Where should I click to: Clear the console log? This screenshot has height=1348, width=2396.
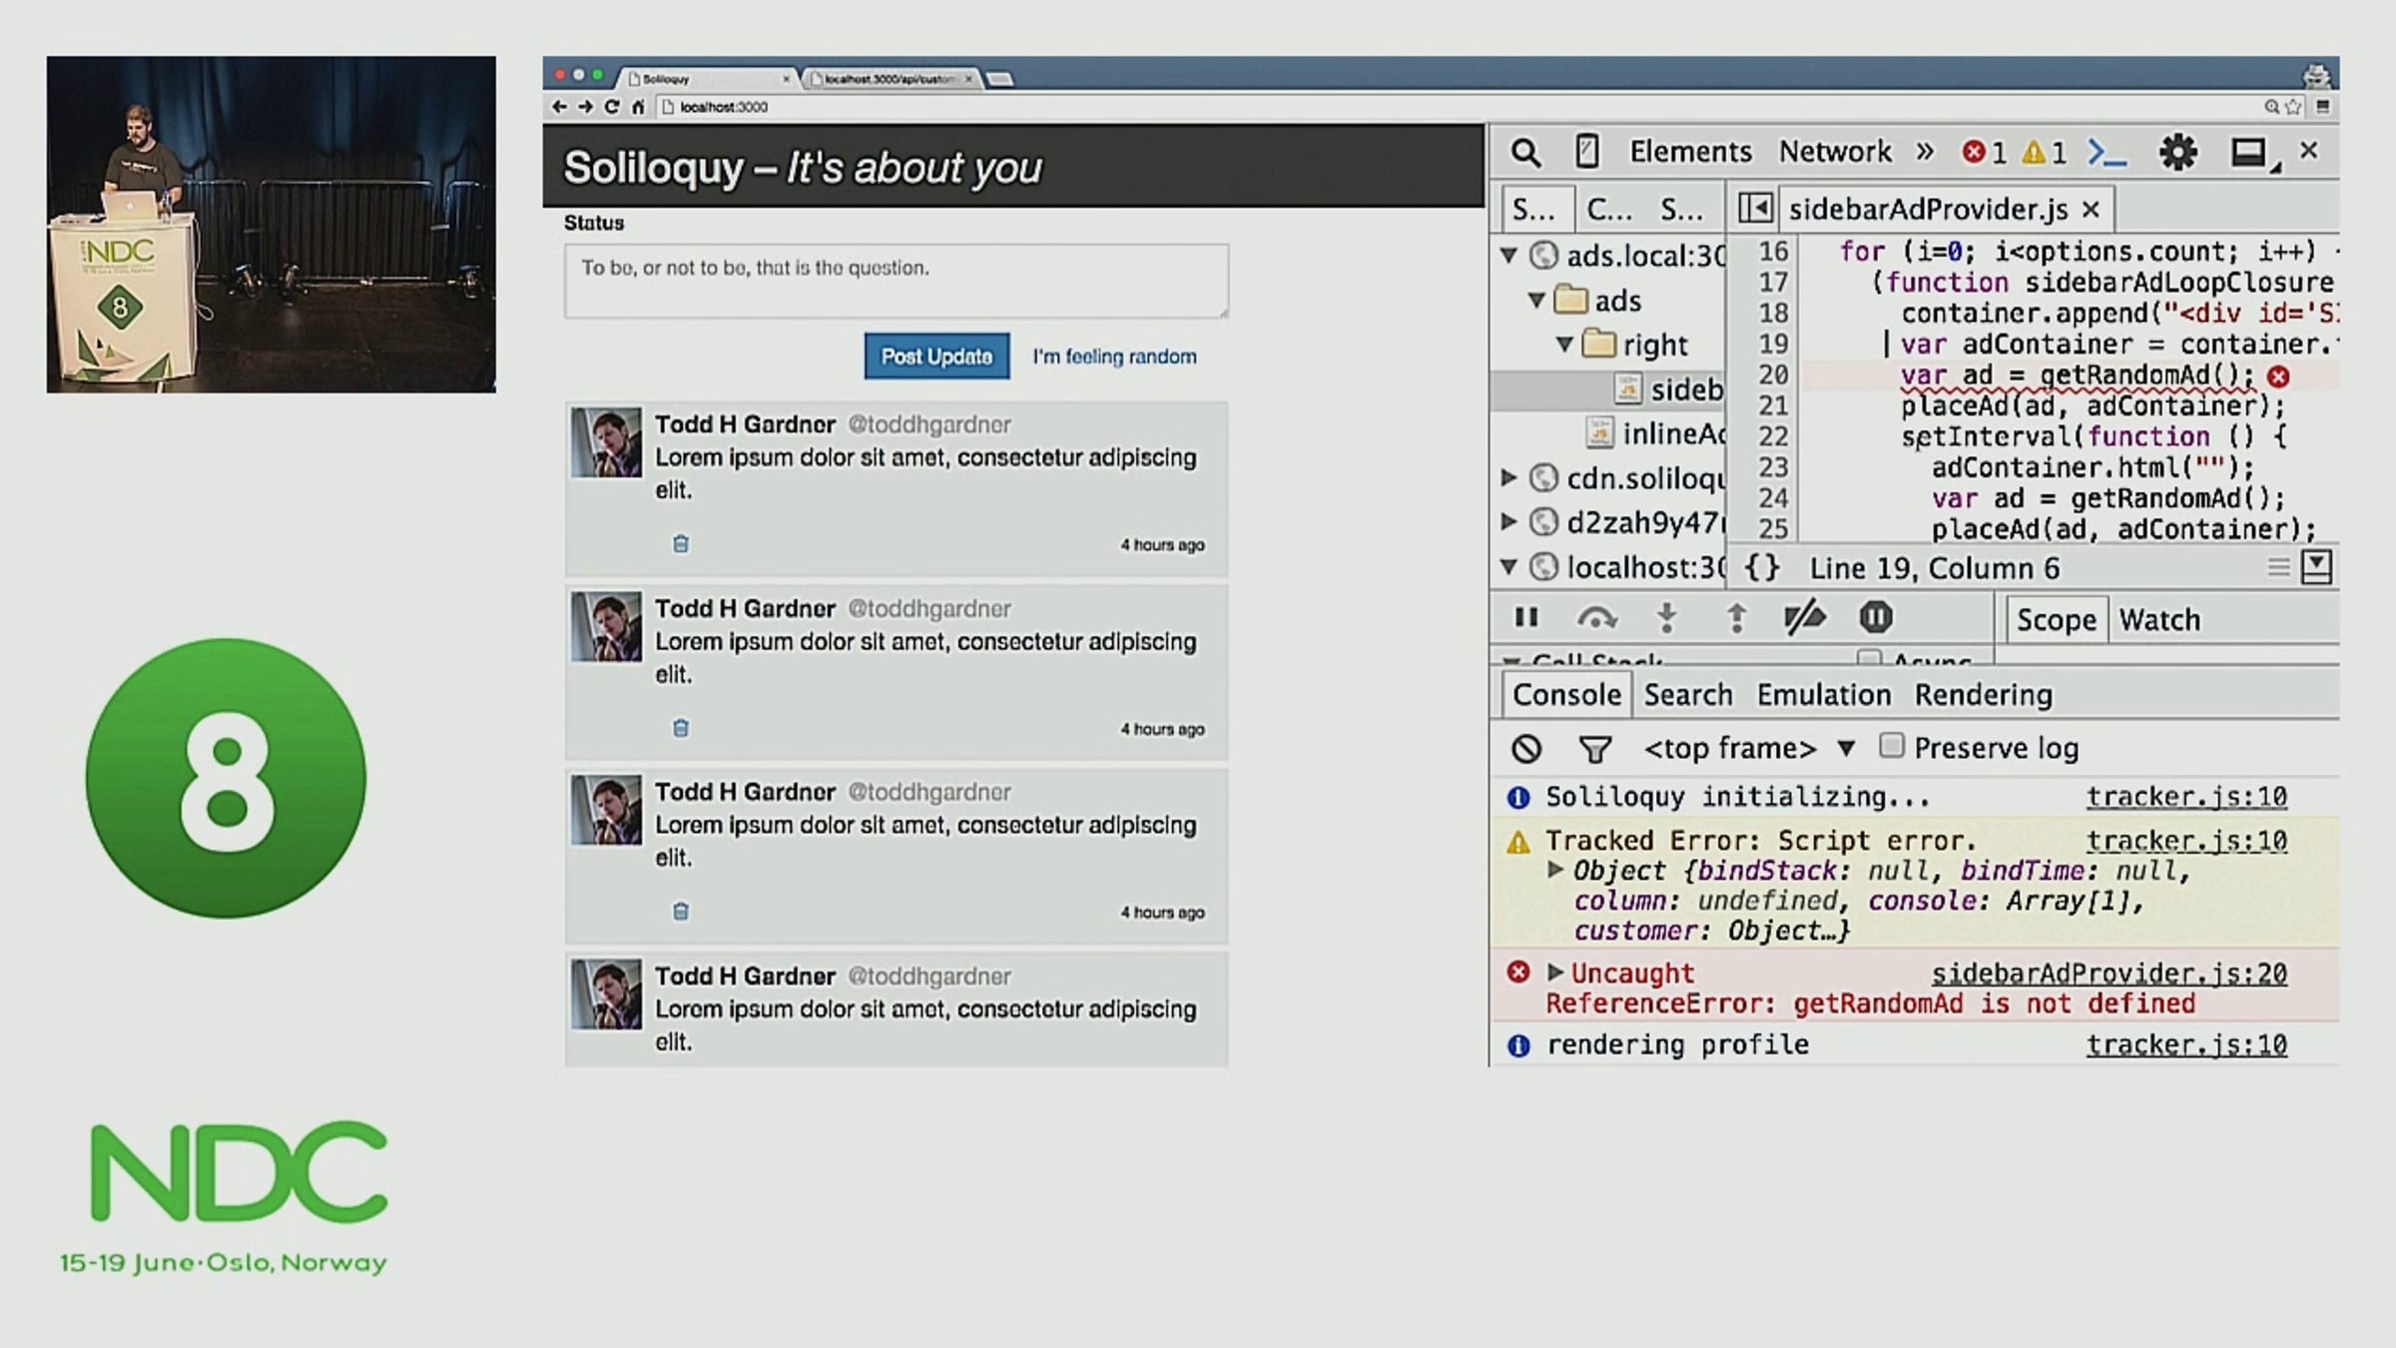[1526, 749]
